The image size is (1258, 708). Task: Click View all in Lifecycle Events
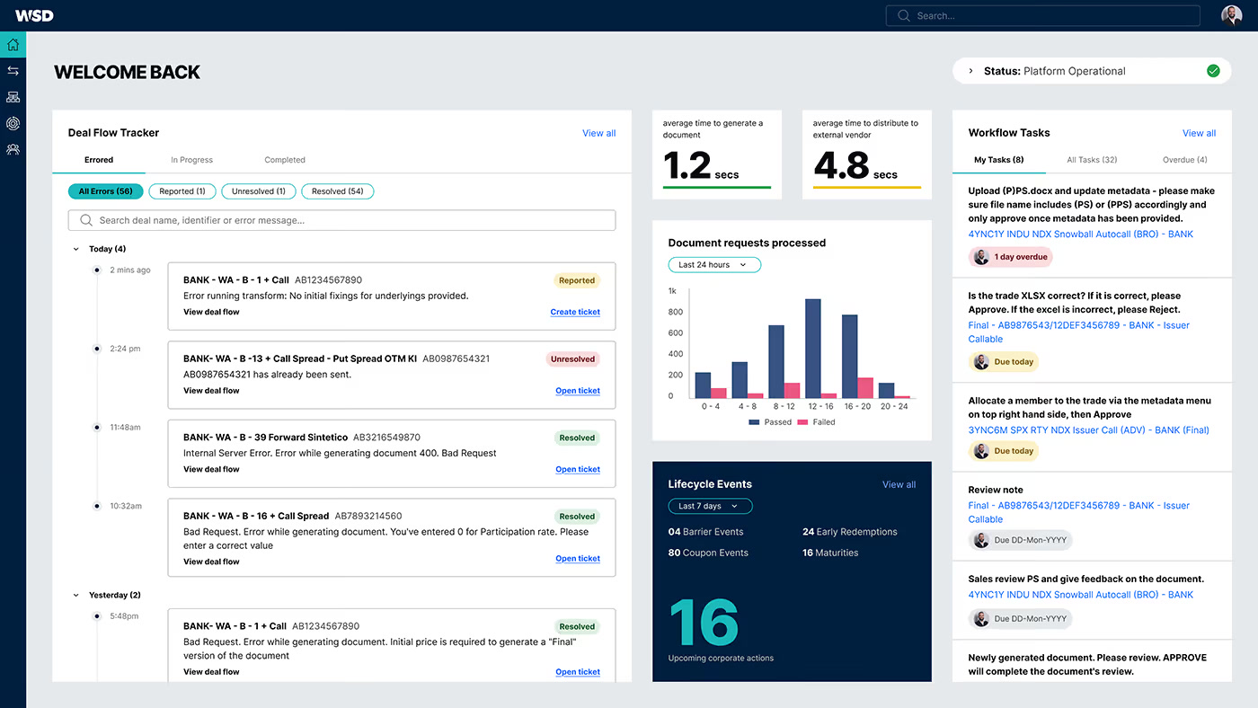899,484
